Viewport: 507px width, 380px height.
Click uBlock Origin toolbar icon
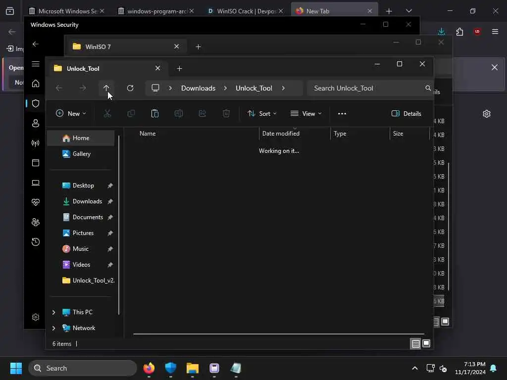coord(477,31)
